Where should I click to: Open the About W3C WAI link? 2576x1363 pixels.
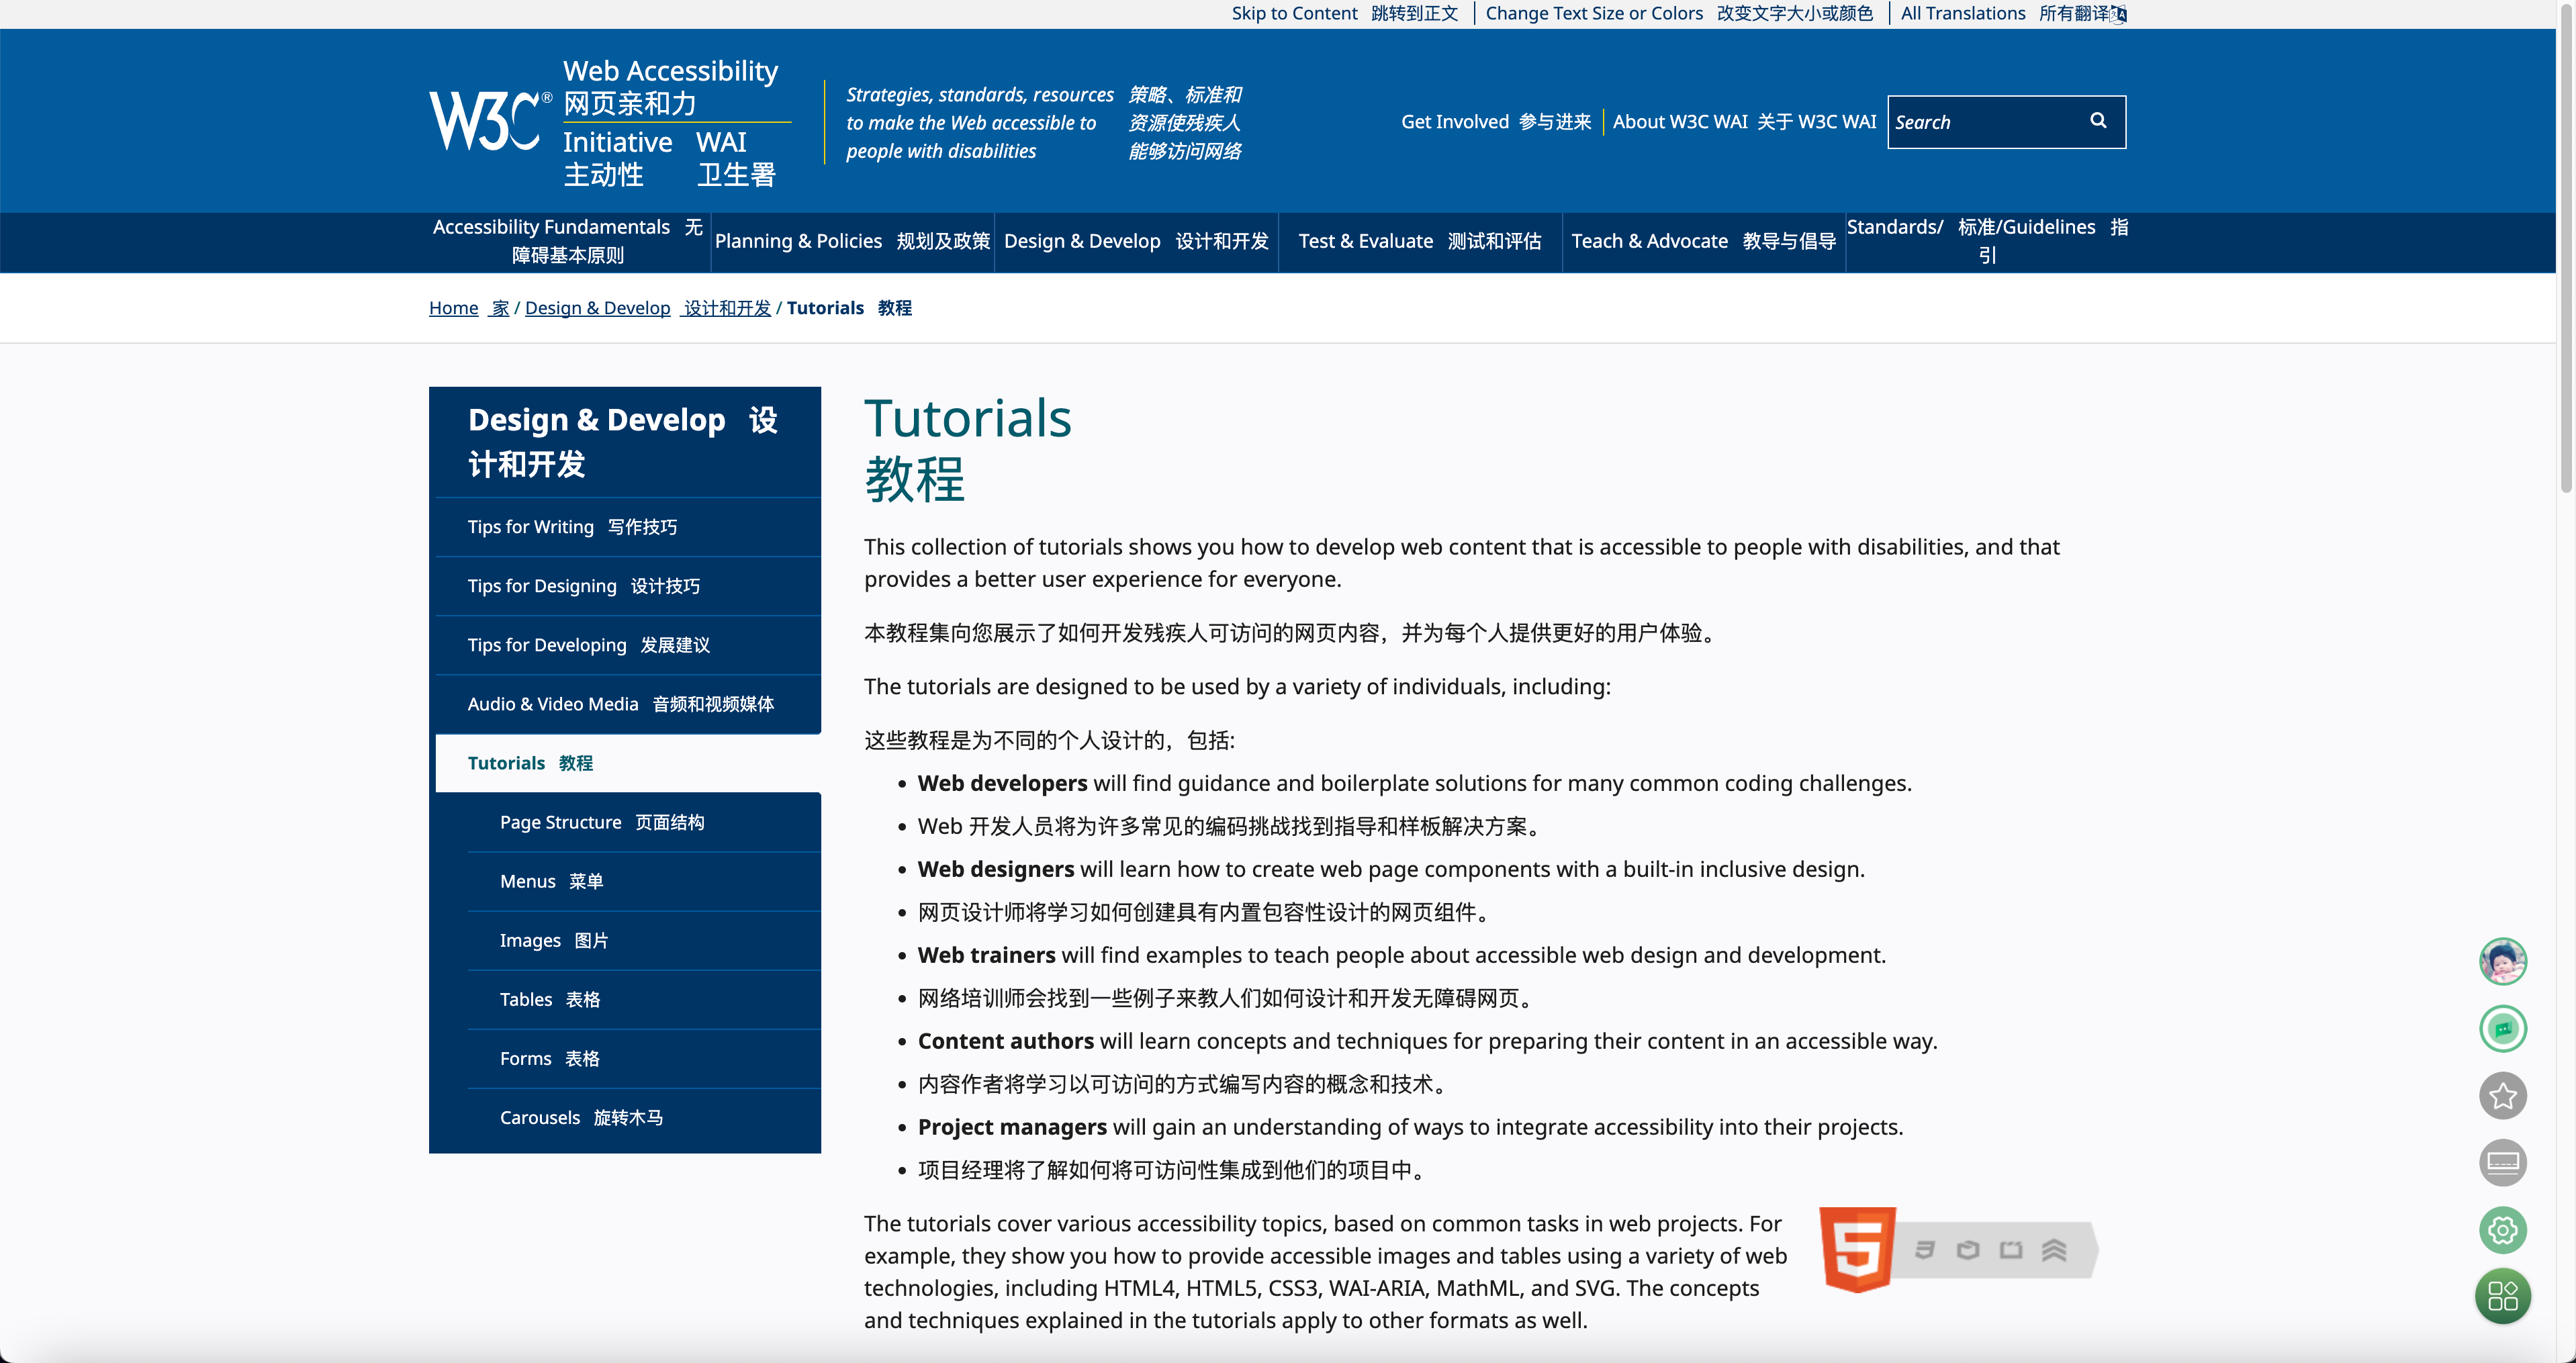[x=1744, y=121]
